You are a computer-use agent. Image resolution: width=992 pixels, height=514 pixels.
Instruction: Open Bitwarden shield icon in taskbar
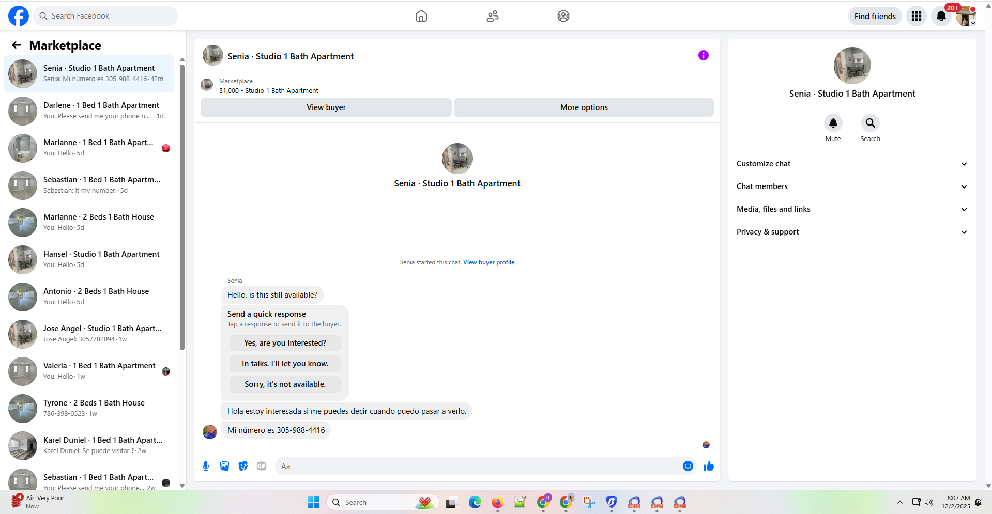(612, 502)
